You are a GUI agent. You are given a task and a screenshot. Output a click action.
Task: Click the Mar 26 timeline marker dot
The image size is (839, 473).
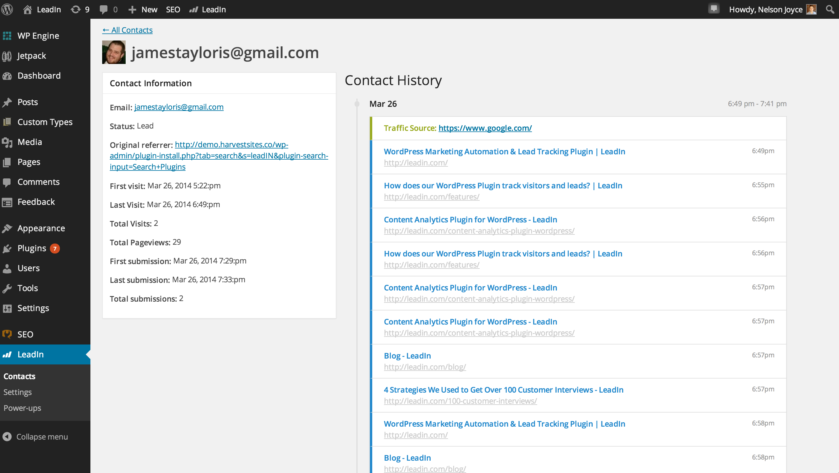[x=357, y=104]
